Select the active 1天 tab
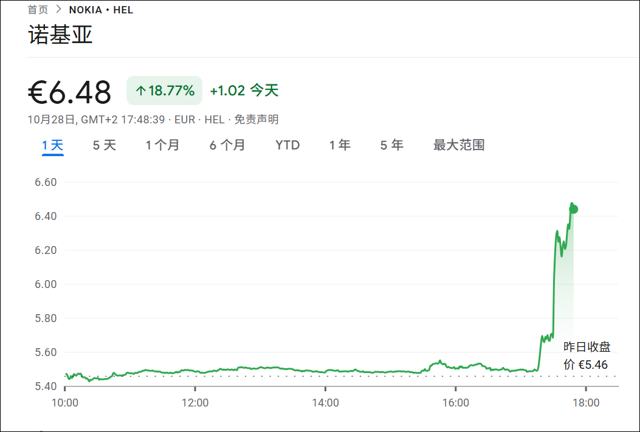640x432 pixels. coord(53,145)
